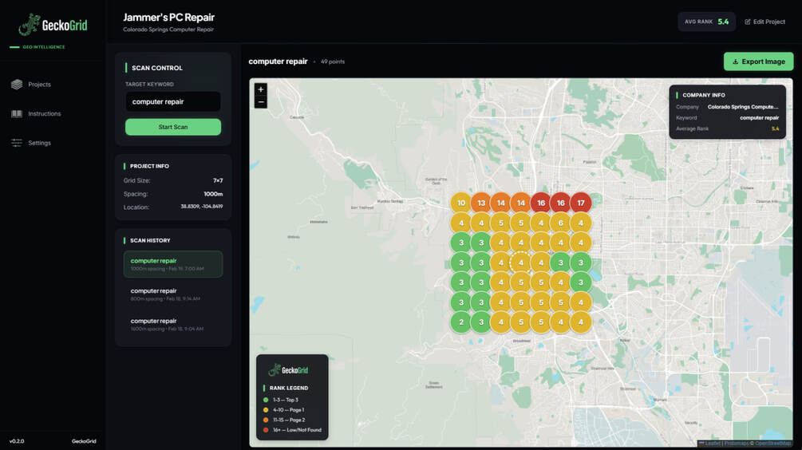Click the dashed center grid point

pyautogui.click(x=520, y=262)
